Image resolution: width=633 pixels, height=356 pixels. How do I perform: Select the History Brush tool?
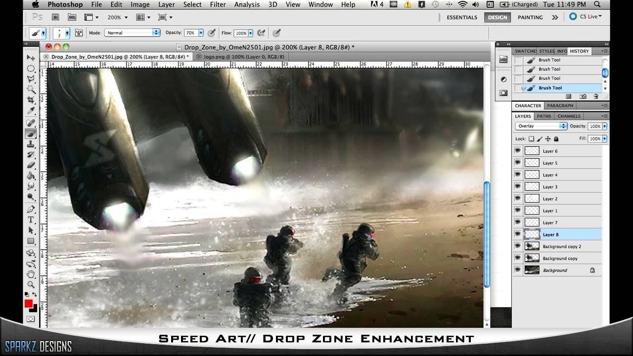31,154
